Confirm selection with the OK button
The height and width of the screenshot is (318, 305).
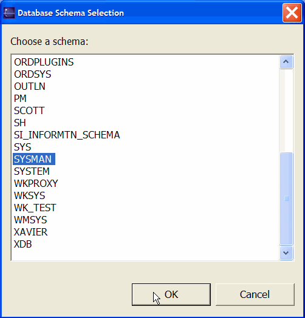[171, 294]
